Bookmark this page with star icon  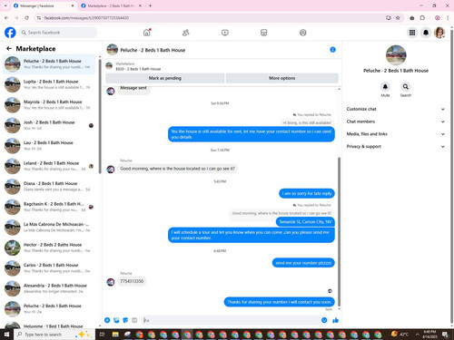coord(398,18)
